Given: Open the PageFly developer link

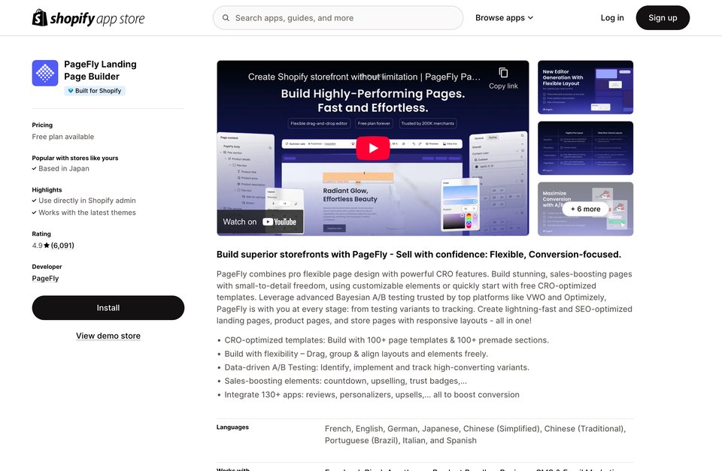Looking at the screenshot, I should (x=45, y=278).
